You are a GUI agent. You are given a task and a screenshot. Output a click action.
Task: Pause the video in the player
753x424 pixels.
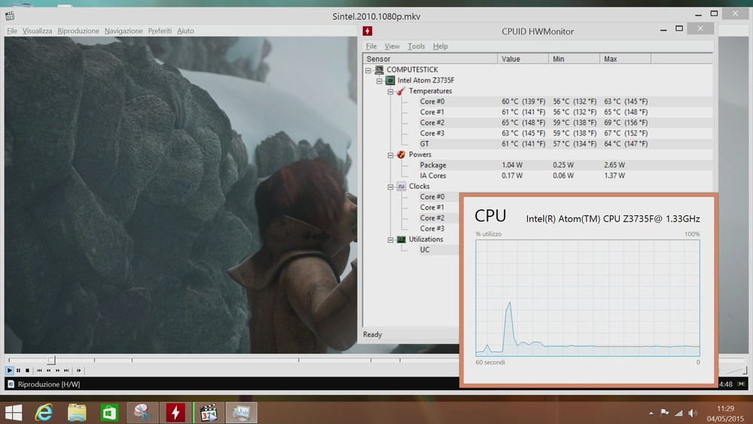[18, 371]
